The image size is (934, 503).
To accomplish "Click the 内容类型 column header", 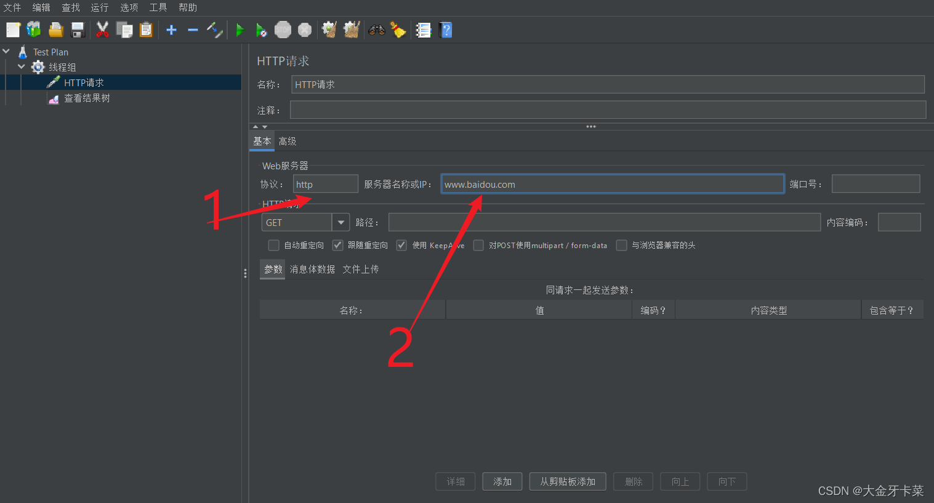I will point(768,310).
